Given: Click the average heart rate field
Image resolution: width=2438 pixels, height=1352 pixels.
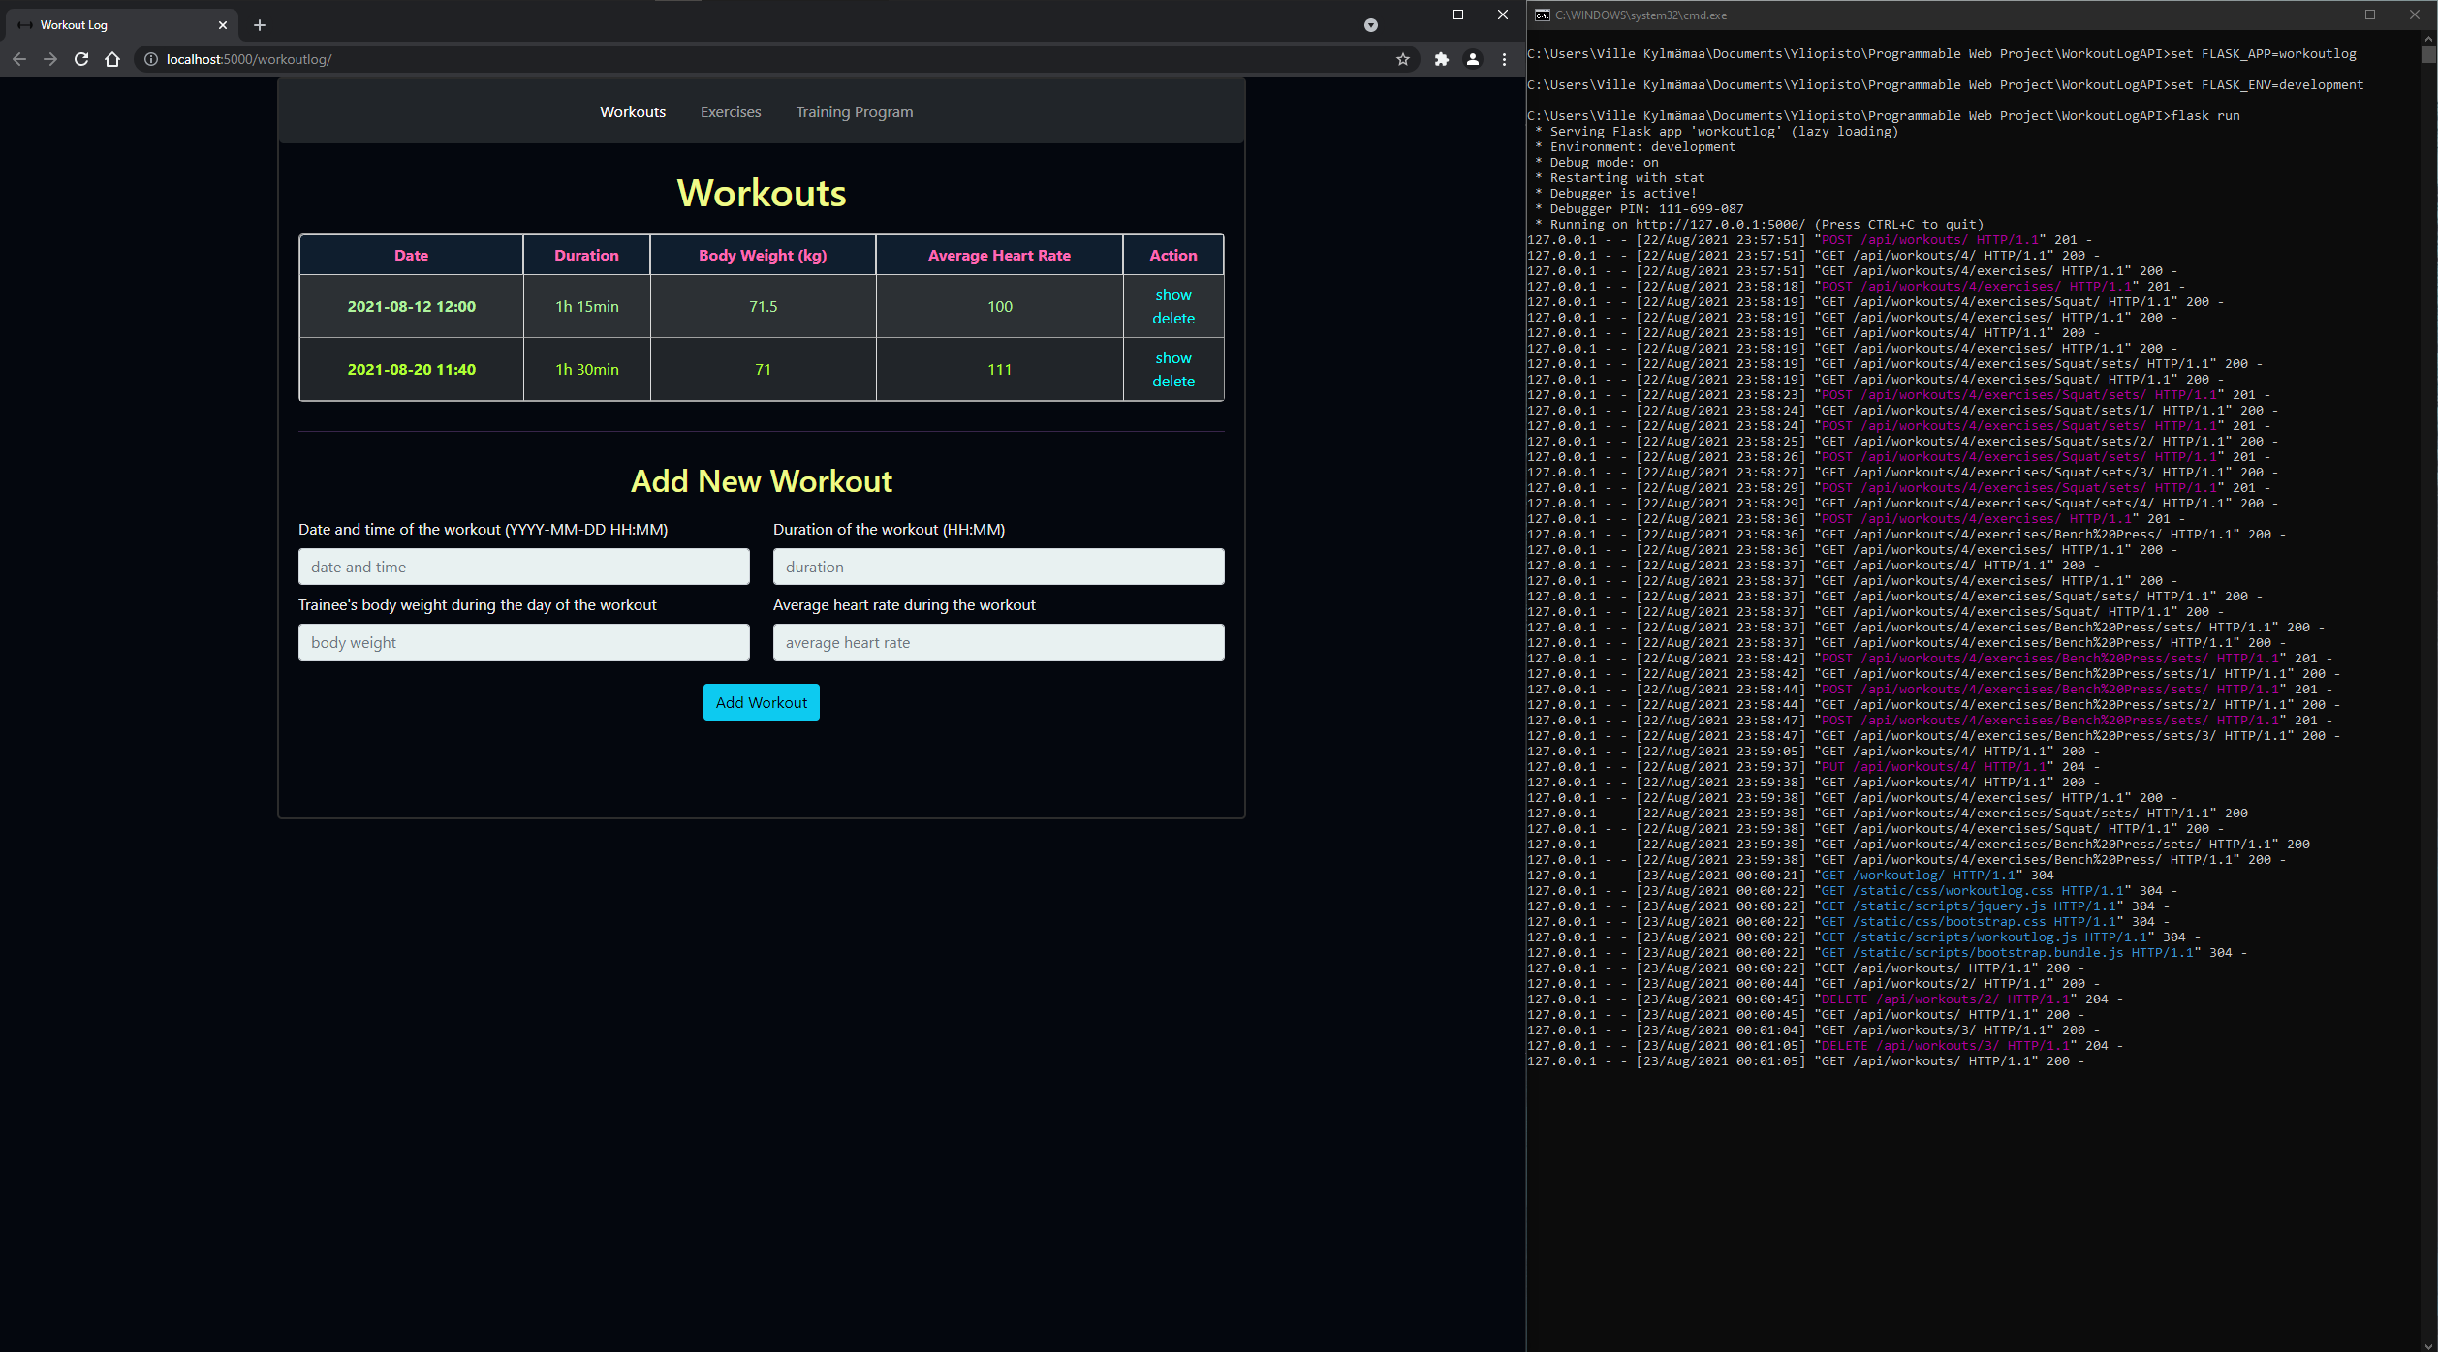Looking at the screenshot, I should click(x=998, y=642).
